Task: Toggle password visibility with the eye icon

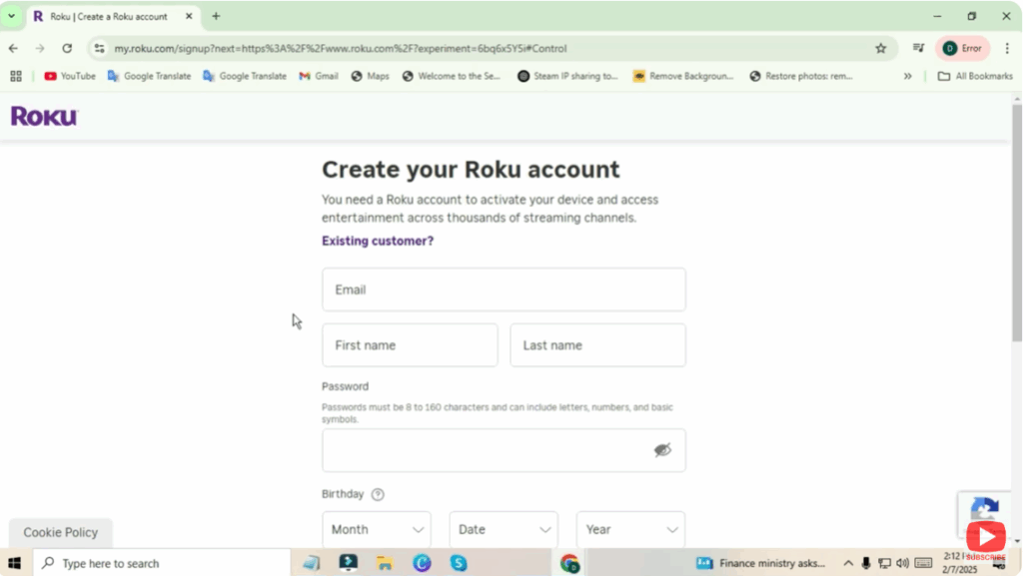Action: coord(661,450)
